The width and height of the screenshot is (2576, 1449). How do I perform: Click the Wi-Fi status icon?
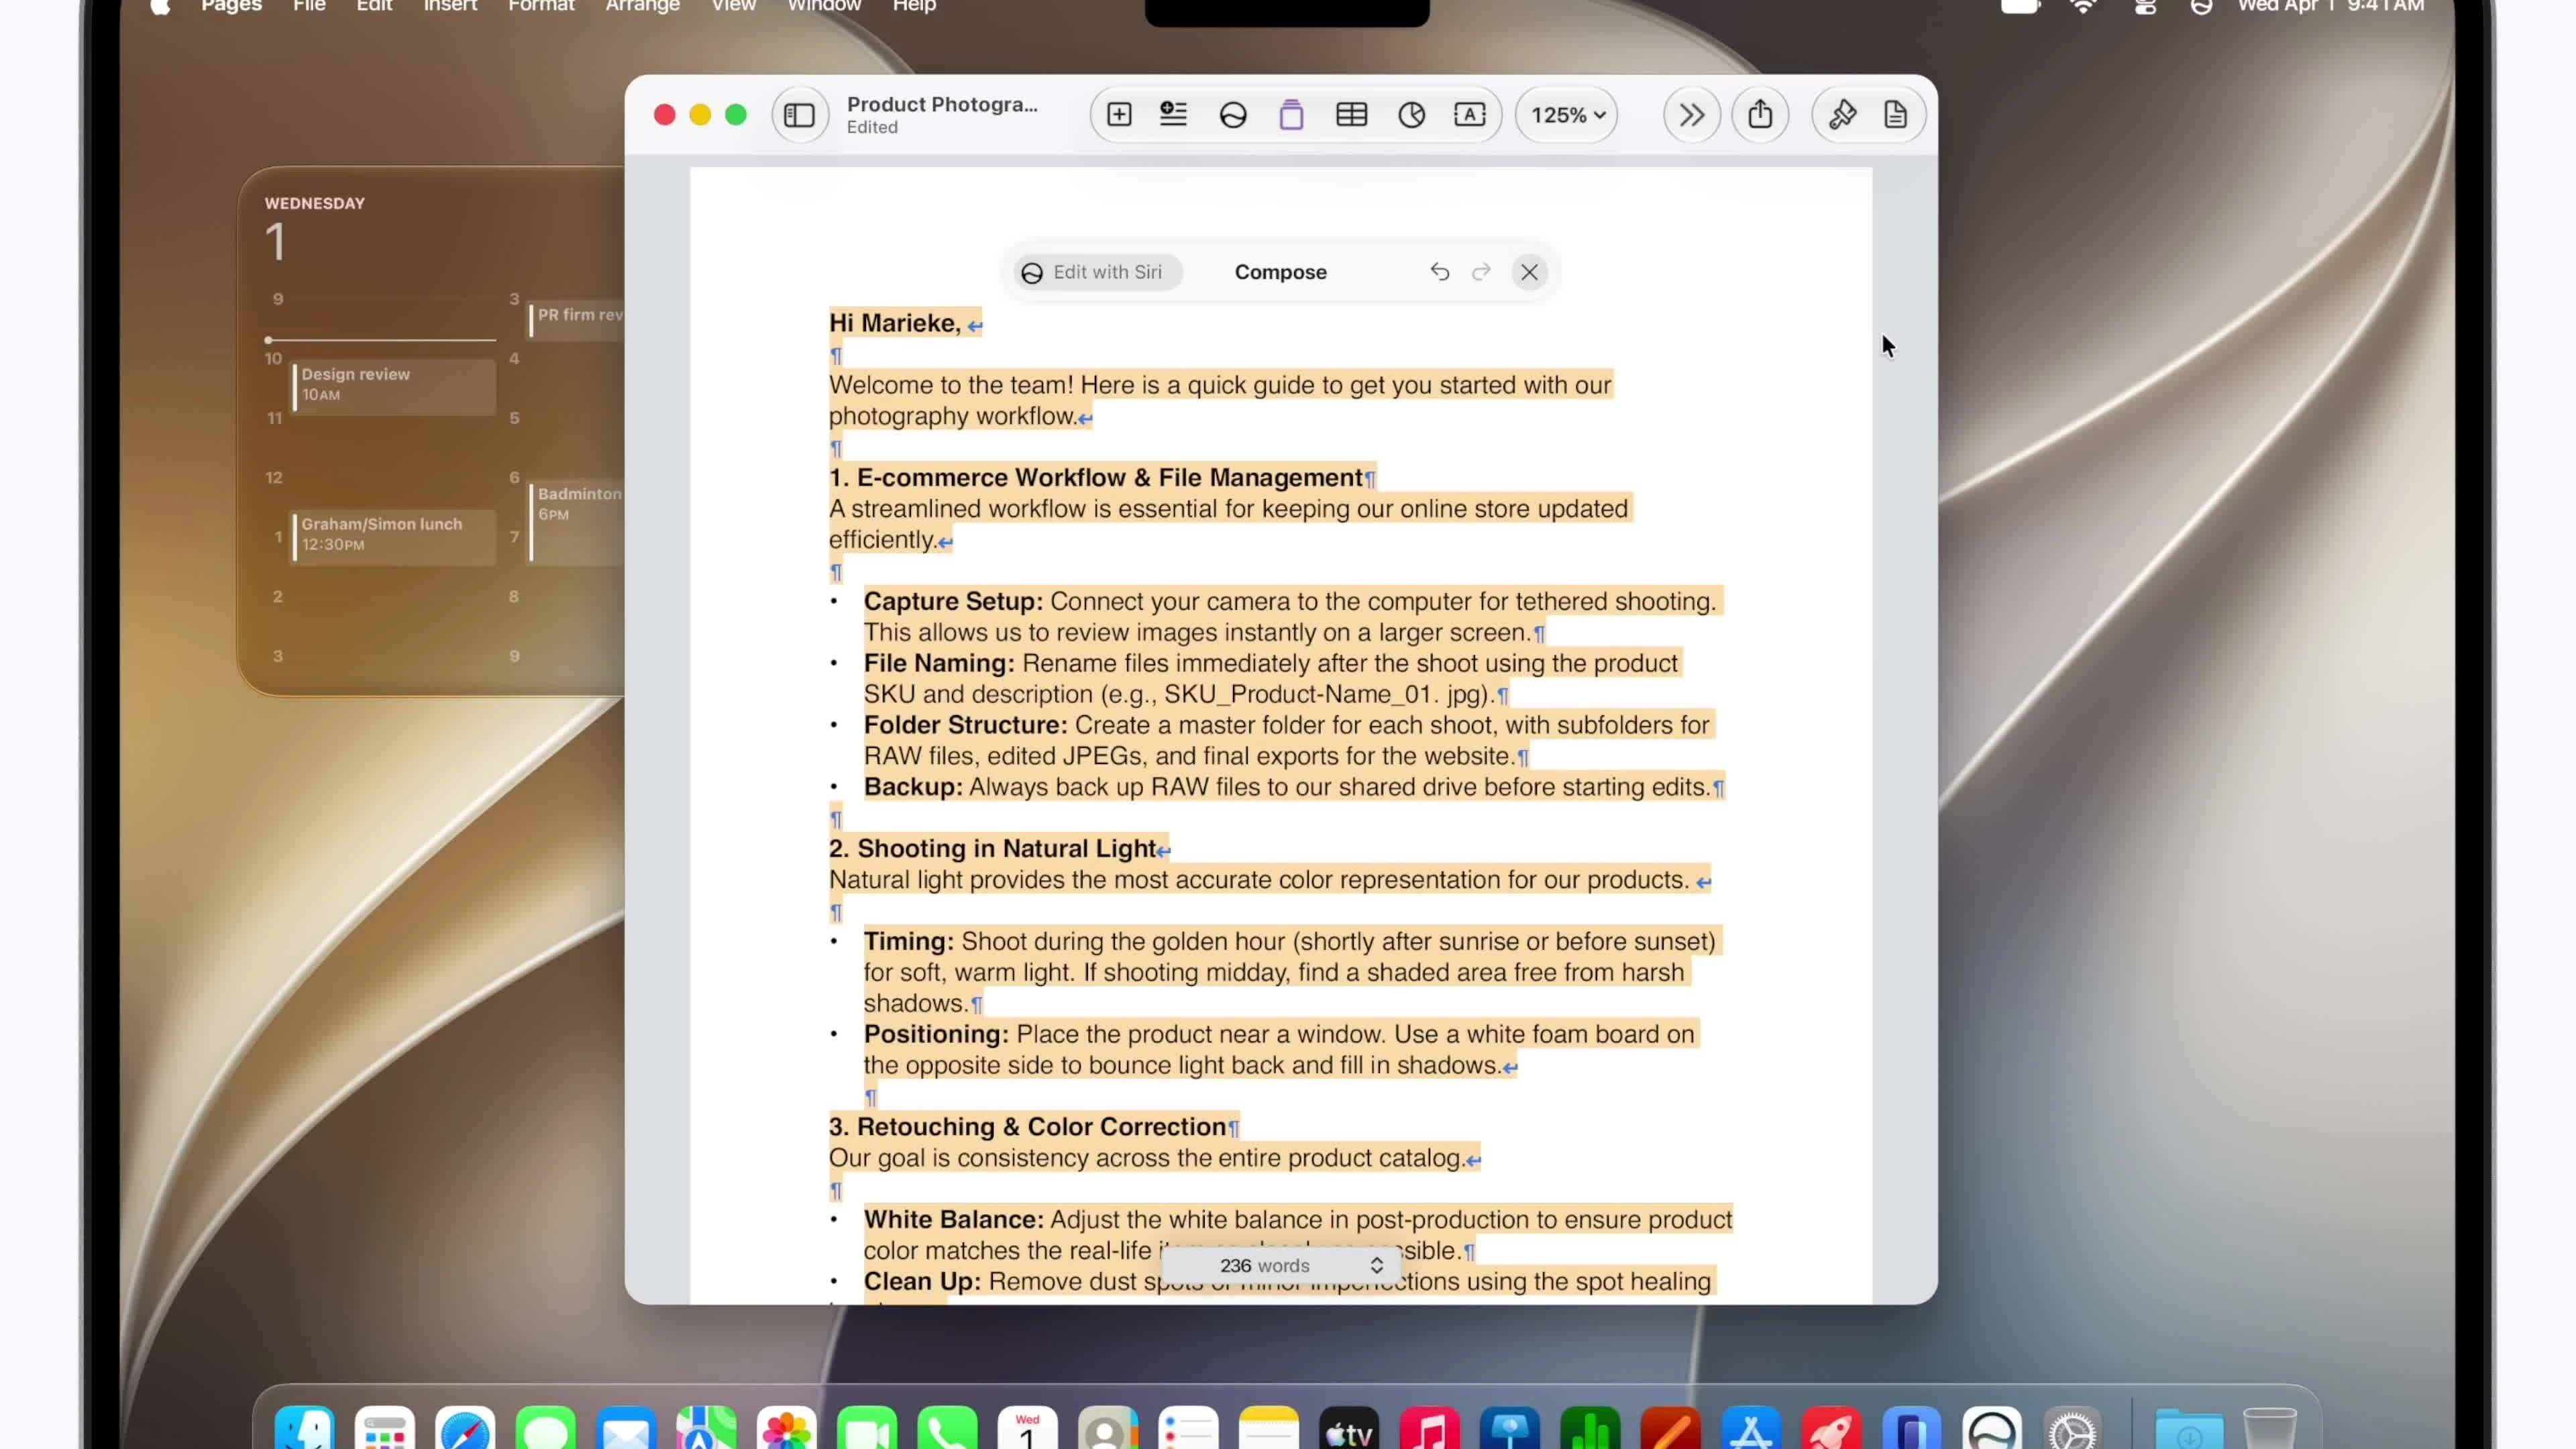point(2083,6)
